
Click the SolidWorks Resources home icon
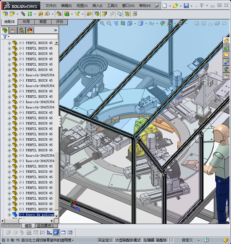227,41
